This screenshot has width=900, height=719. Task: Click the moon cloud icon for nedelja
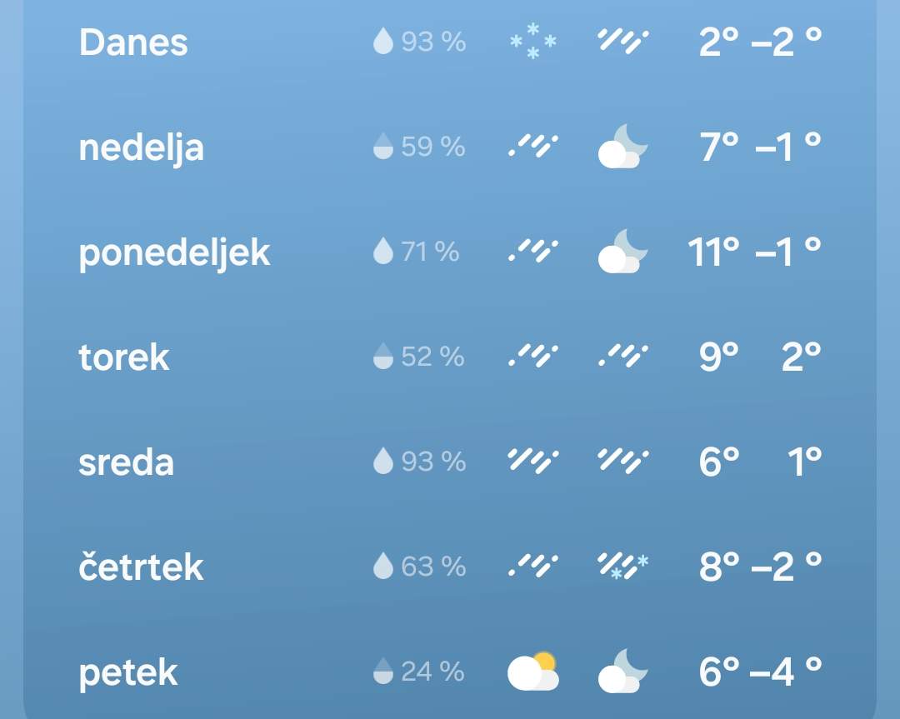[x=622, y=147]
